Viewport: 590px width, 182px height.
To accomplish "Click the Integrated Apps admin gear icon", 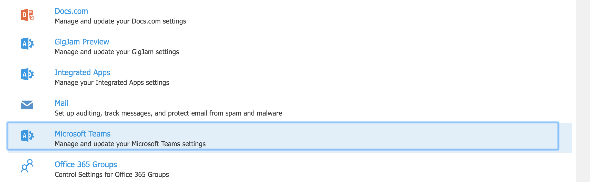I will pos(27,74).
